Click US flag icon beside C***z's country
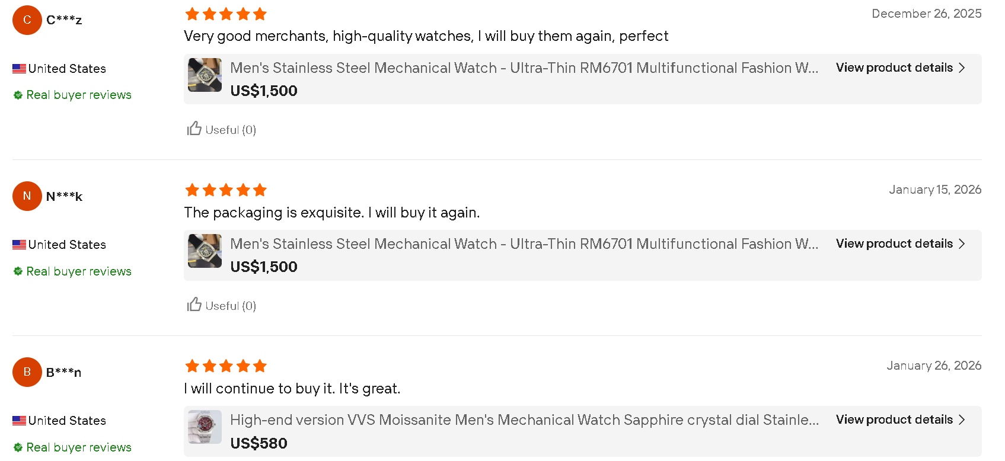This screenshot has height=461, width=1005. (x=19, y=69)
